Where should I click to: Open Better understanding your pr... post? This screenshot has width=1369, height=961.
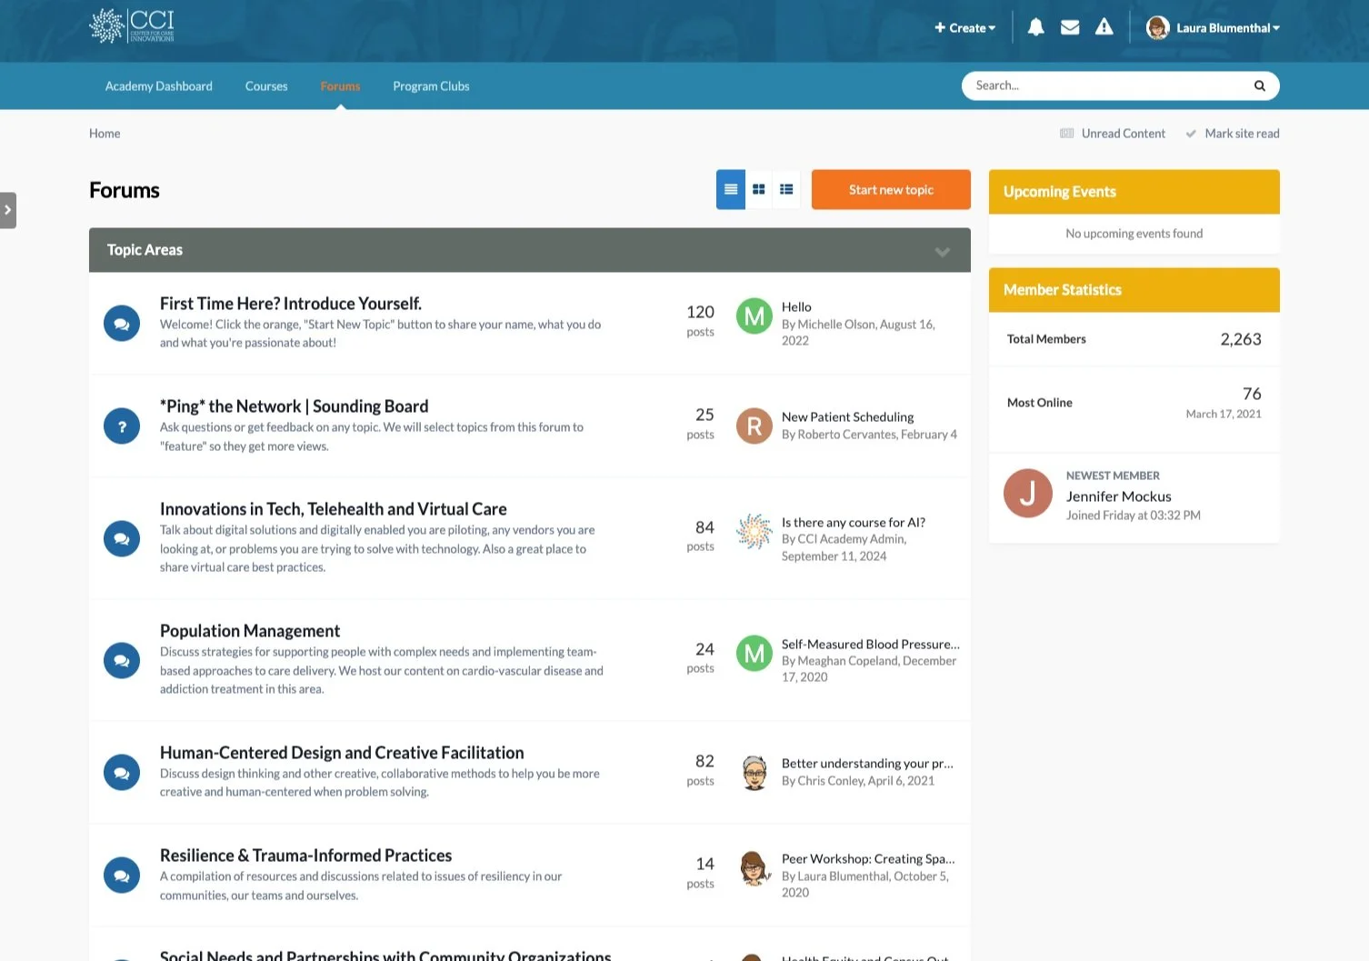pyautogui.click(x=867, y=764)
